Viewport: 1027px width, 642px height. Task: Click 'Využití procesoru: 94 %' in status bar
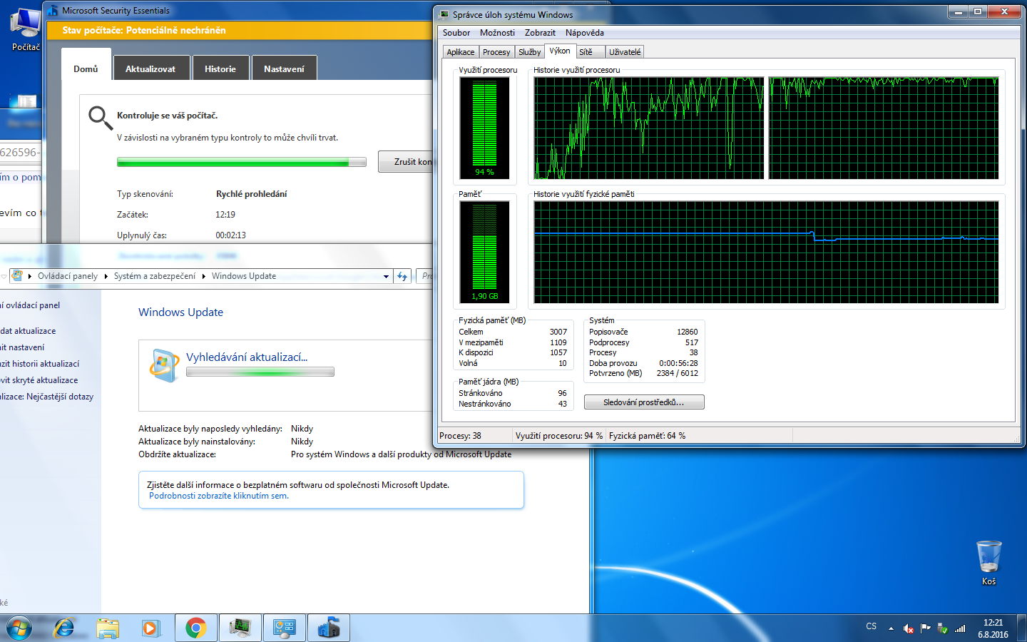[559, 436]
